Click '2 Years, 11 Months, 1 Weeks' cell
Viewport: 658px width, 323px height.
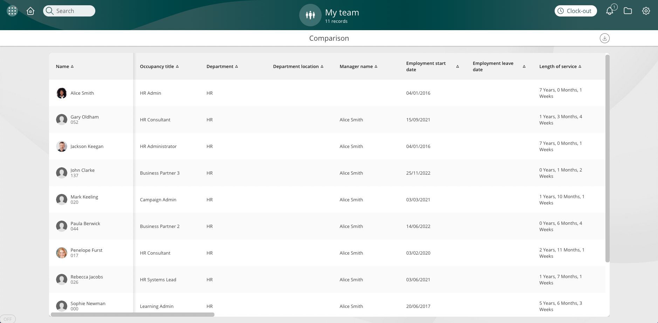(562, 253)
